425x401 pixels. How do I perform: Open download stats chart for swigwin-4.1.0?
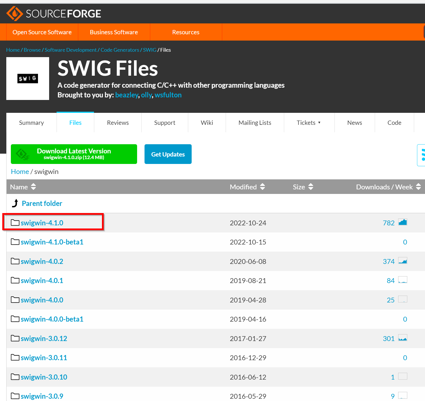[403, 222]
